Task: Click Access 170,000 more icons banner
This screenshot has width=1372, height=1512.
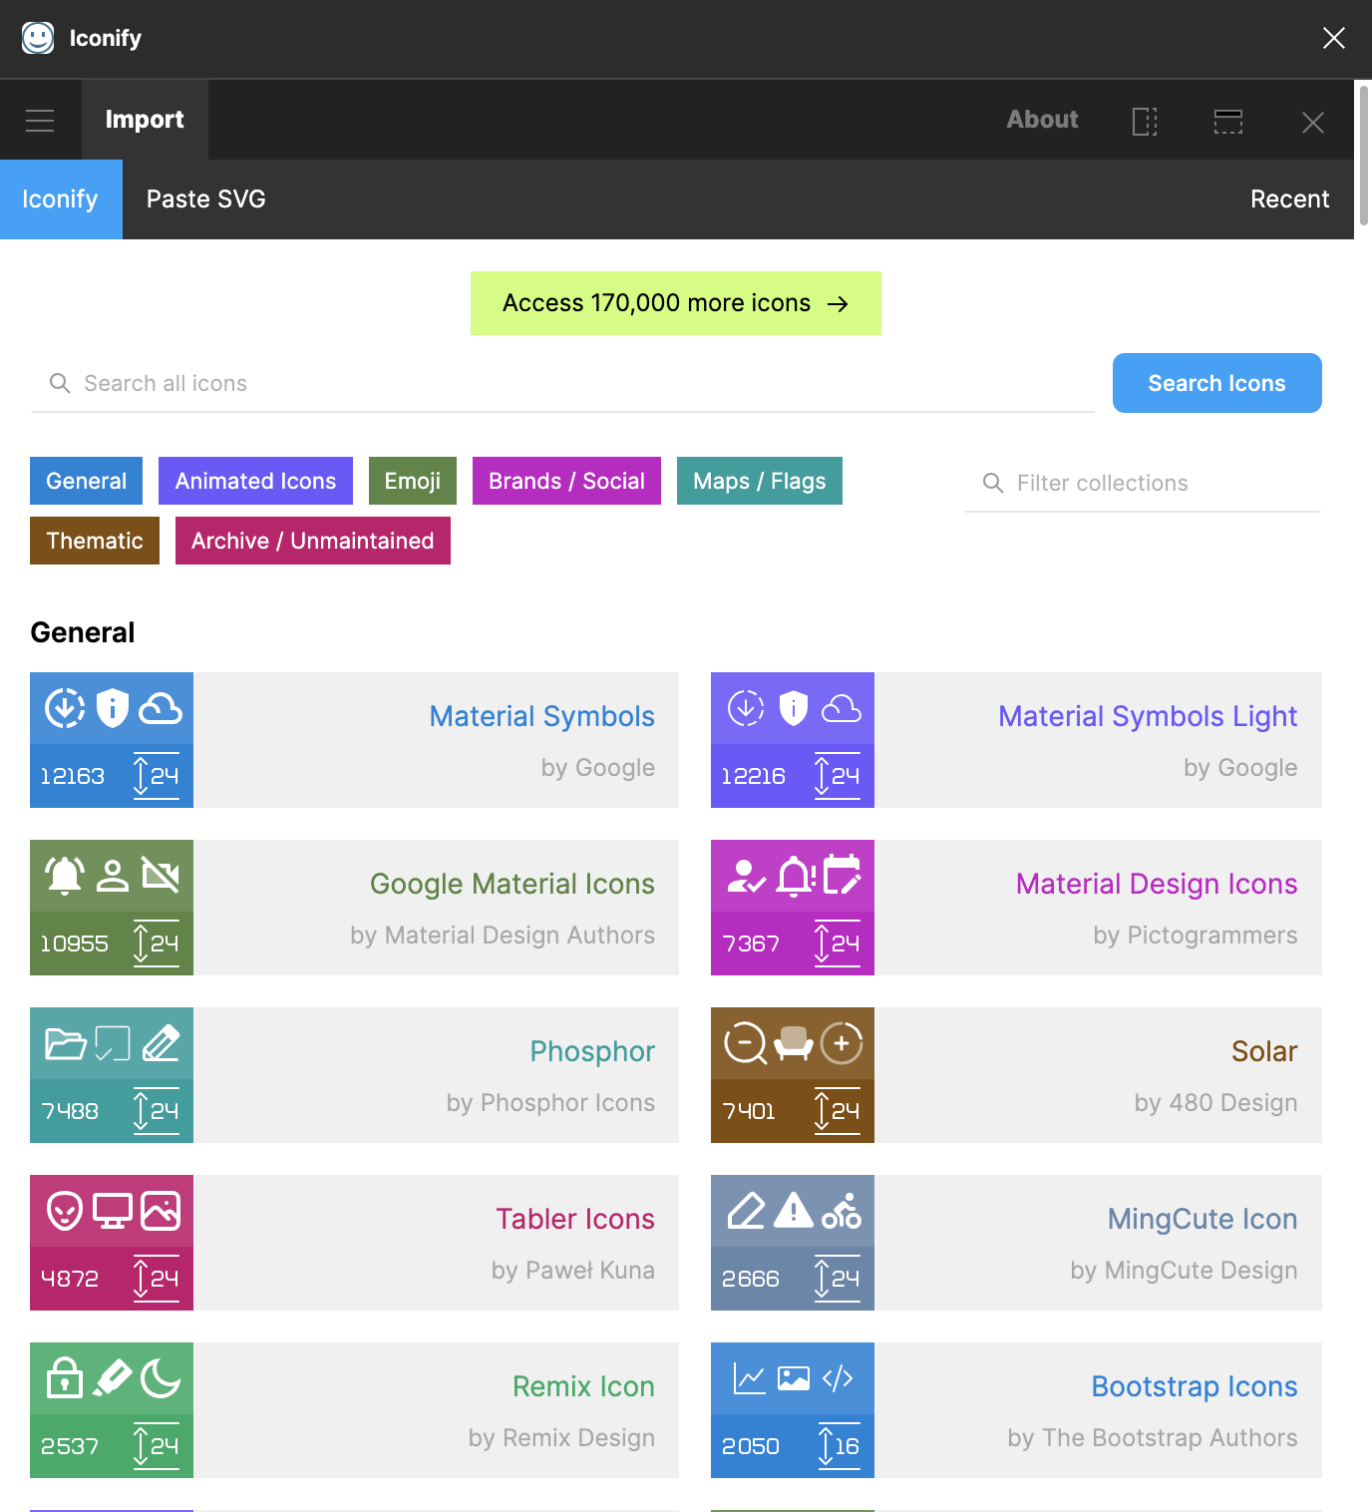Action: 676,303
